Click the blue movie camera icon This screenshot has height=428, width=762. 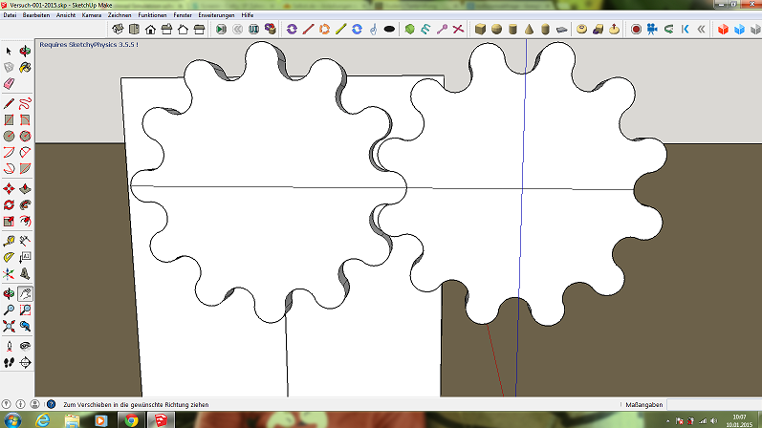coord(652,30)
